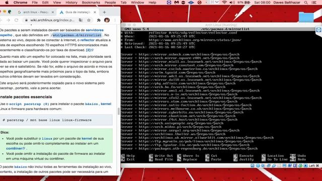Bookmark this page with the star icon
This screenshot has height=181, width=322.
(89, 20)
